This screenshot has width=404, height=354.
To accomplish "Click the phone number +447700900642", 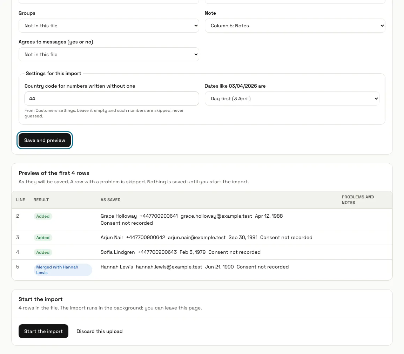I will pos(146,237).
